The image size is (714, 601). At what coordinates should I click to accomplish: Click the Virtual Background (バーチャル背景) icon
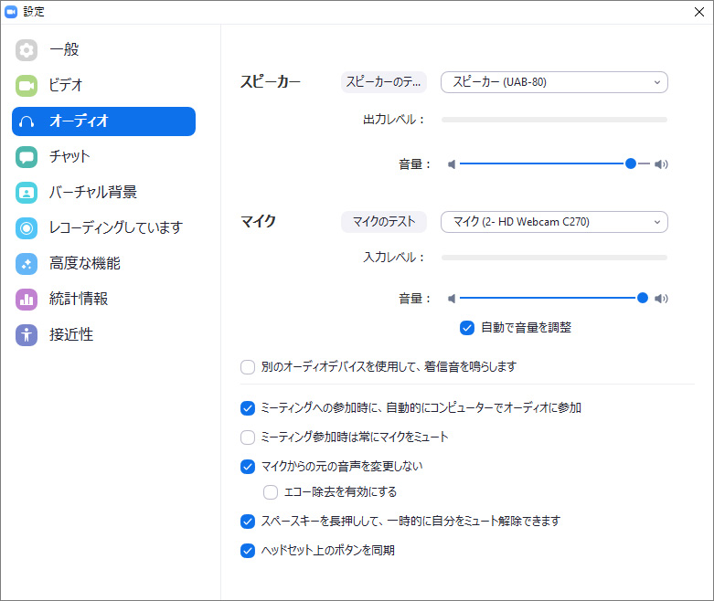(x=27, y=193)
